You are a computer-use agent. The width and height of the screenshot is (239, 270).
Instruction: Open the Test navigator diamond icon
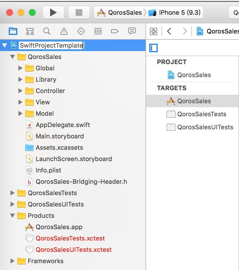[x=81, y=31]
